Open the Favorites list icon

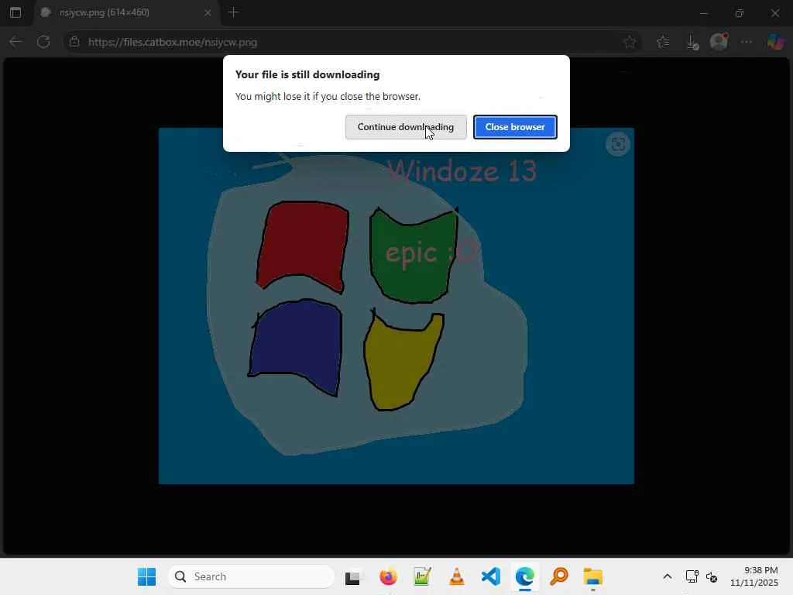pos(663,42)
